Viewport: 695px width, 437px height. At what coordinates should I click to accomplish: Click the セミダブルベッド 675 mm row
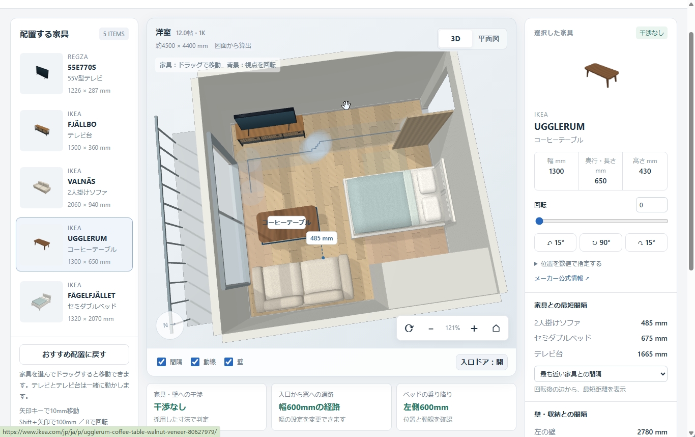601,338
